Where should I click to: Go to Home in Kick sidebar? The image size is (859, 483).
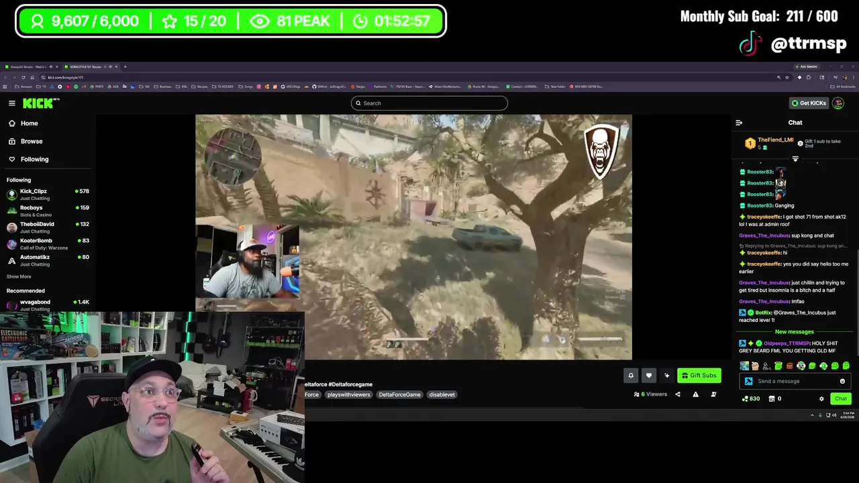click(29, 123)
